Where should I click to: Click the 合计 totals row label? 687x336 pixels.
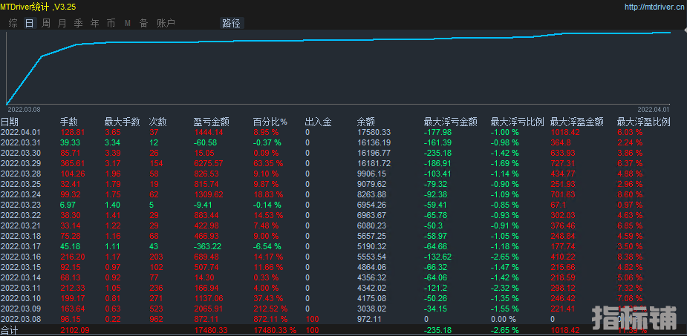[x=9, y=330]
